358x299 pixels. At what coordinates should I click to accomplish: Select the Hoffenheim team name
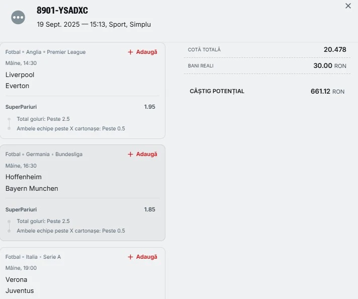pos(24,177)
